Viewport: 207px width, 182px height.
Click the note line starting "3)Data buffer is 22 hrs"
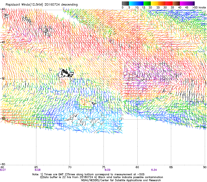(x=101, y=177)
